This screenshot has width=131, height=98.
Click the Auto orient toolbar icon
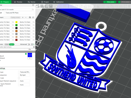pyautogui.click(x=46, y=6)
